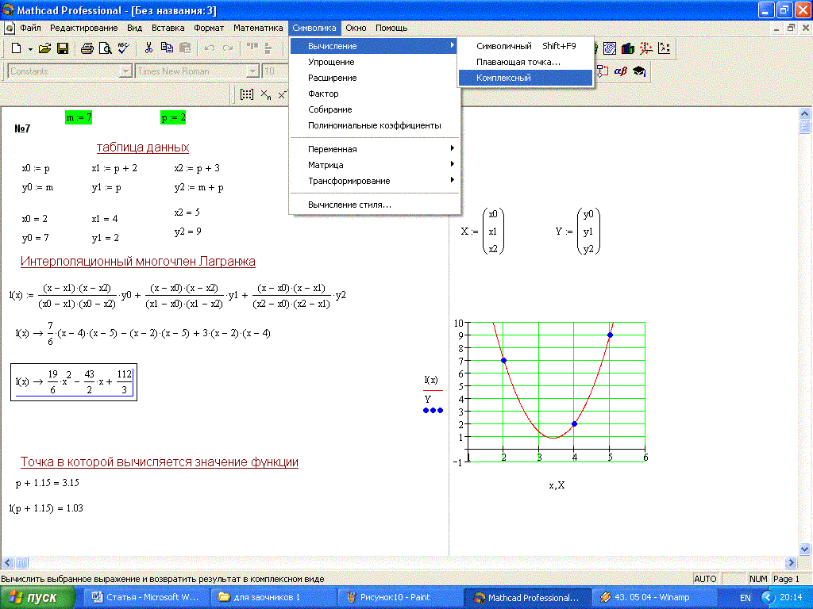Screen dimensions: 813x609
Task: Cut selection using the scissors icon
Action: point(148,48)
